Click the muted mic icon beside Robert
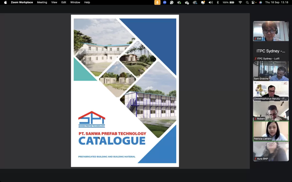292x182 pixels. [255, 119]
